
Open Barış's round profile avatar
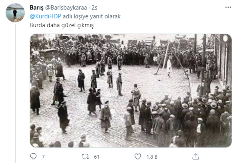point(15,13)
